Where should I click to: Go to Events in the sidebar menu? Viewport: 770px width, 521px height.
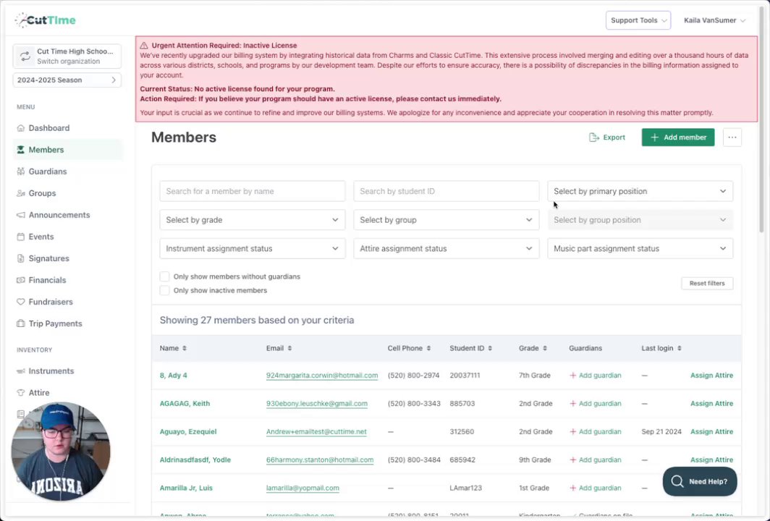[x=41, y=237]
